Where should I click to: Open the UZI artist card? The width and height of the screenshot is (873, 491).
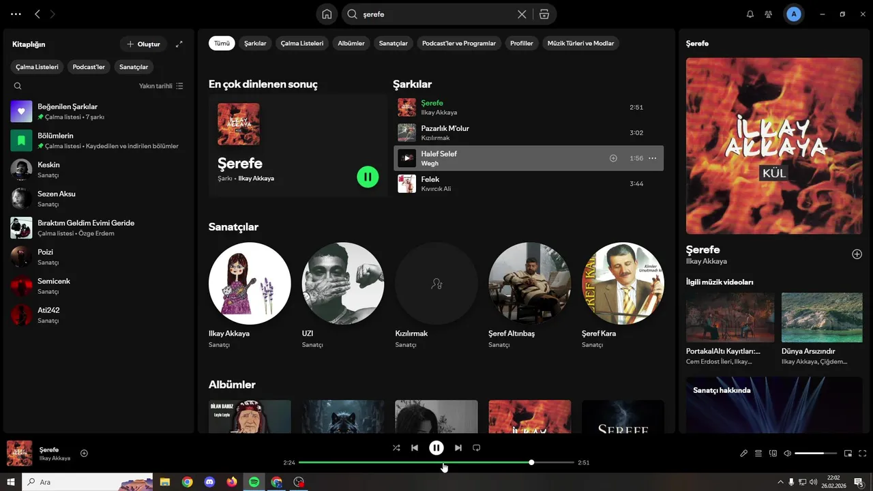(x=343, y=297)
